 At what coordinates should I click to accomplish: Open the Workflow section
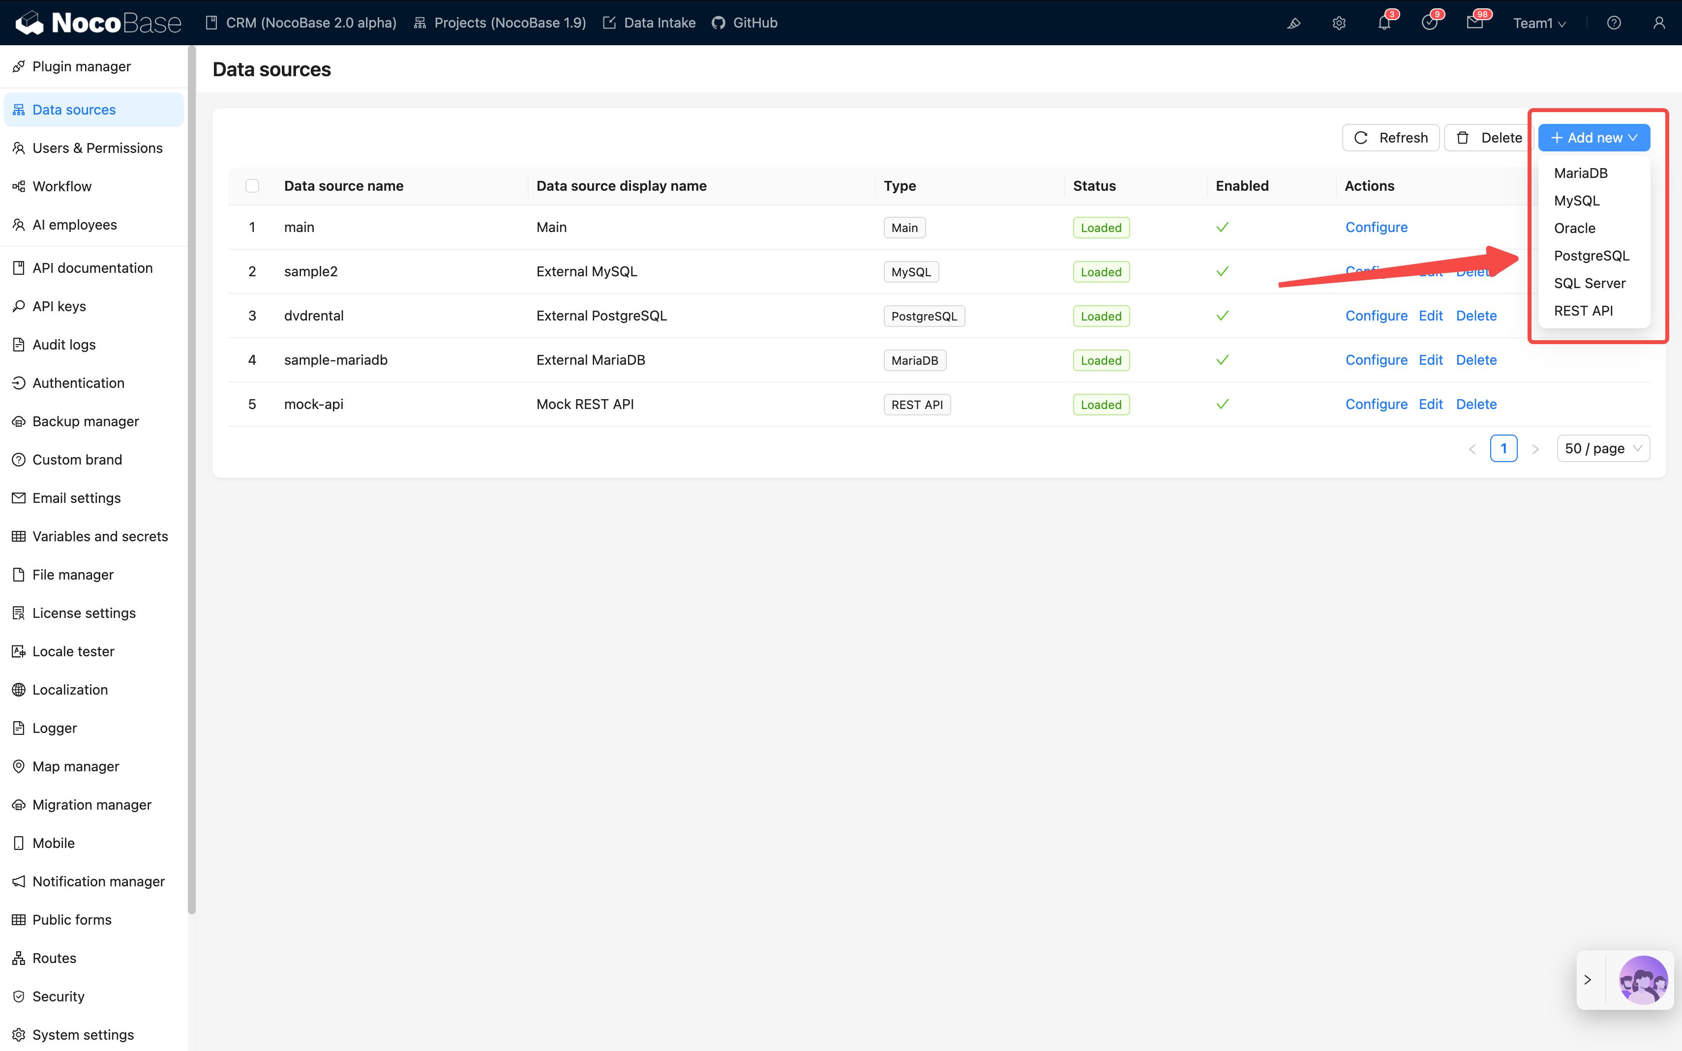pyautogui.click(x=62, y=186)
